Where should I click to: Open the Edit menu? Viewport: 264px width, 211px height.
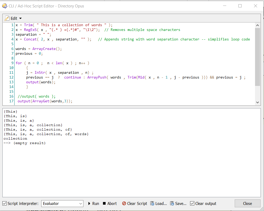click(x=14, y=18)
